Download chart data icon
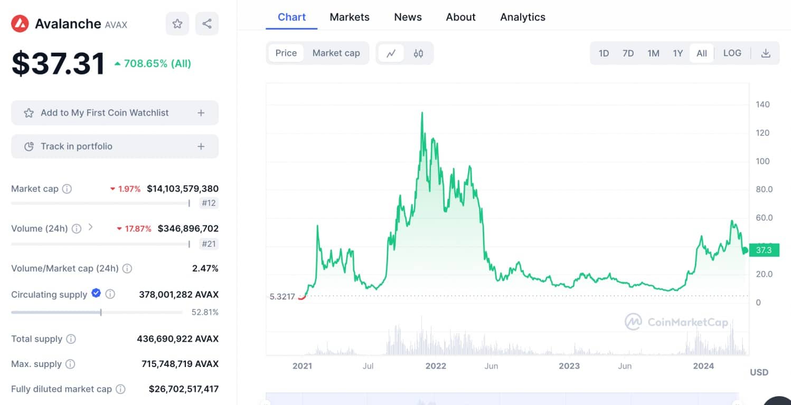The image size is (791, 405). point(766,53)
